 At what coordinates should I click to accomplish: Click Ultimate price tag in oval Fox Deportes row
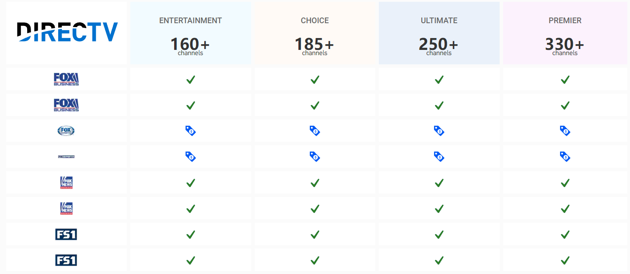439,130
